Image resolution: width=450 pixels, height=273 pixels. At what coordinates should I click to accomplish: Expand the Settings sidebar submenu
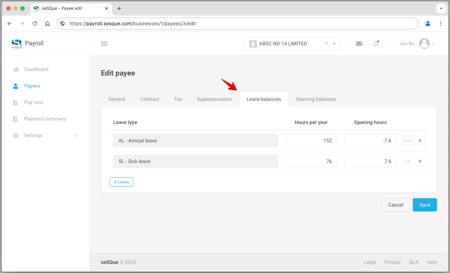tap(77, 135)
